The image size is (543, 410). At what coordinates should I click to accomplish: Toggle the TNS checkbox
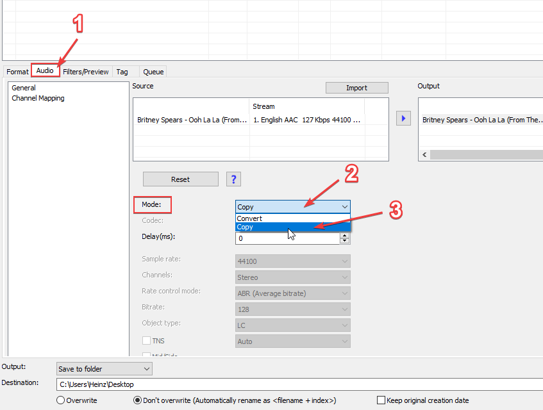click(146, 341)
